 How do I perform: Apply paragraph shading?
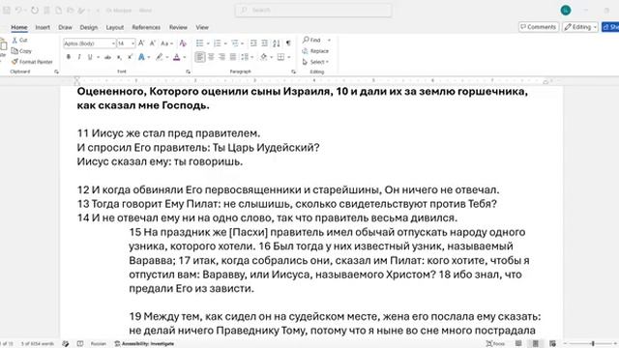(264, 57)
